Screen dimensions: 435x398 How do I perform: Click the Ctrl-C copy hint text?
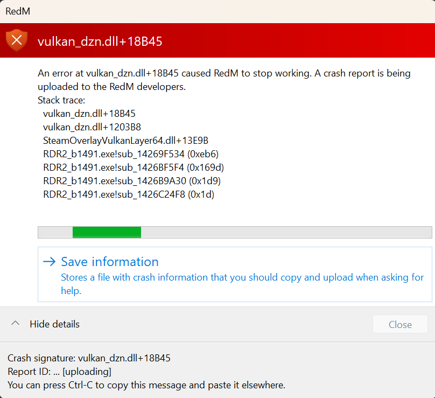tap(146, 385)
